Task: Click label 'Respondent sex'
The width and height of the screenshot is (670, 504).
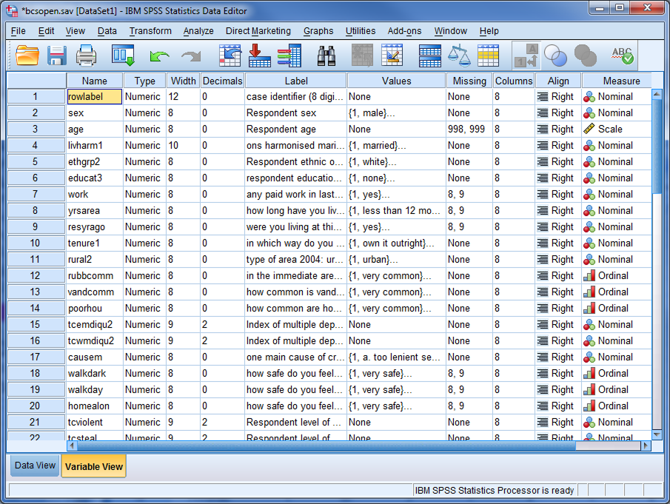Action: click(281, 112)
